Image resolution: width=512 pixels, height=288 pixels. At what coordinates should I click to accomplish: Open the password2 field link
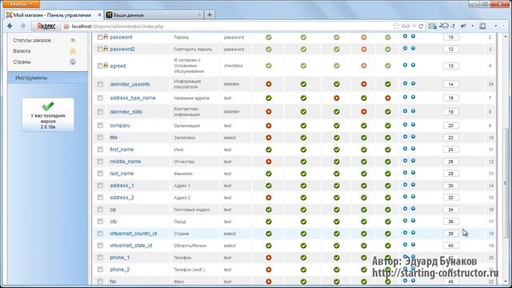[x=122, y=50]
